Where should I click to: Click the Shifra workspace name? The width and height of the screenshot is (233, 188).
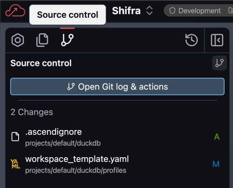126,11
